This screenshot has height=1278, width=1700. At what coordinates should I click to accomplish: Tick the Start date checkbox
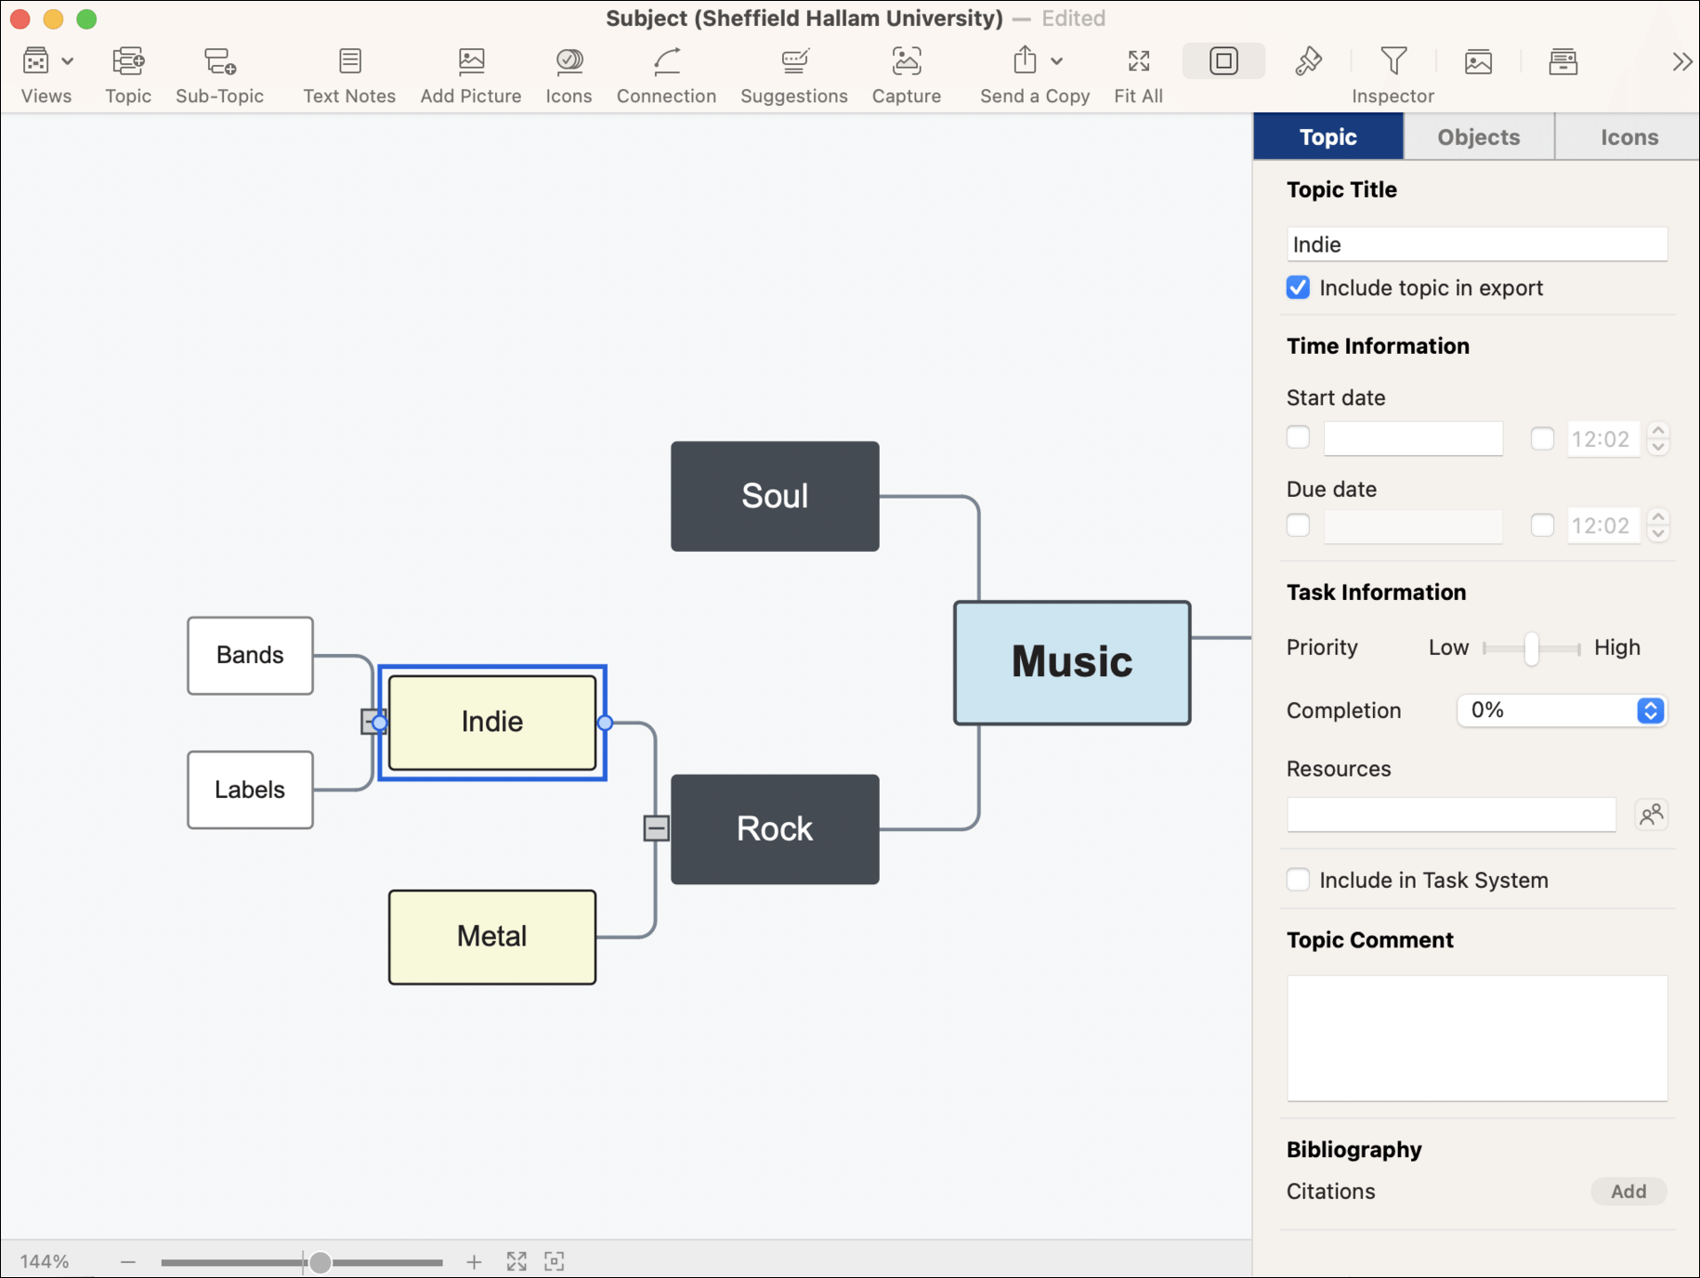point(1298,437)
